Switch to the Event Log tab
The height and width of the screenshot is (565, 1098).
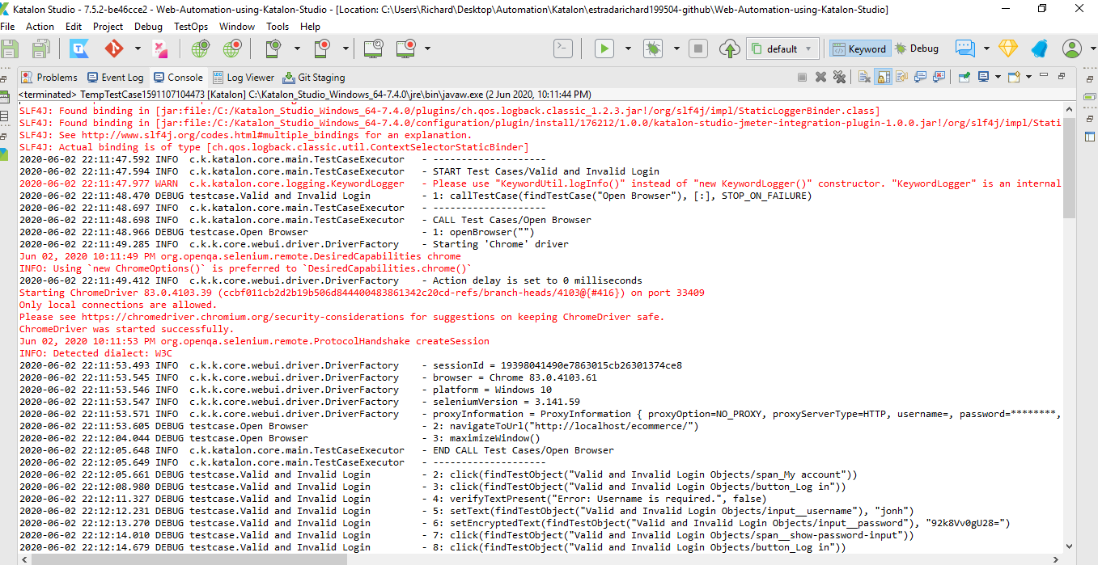pos(114,78)
